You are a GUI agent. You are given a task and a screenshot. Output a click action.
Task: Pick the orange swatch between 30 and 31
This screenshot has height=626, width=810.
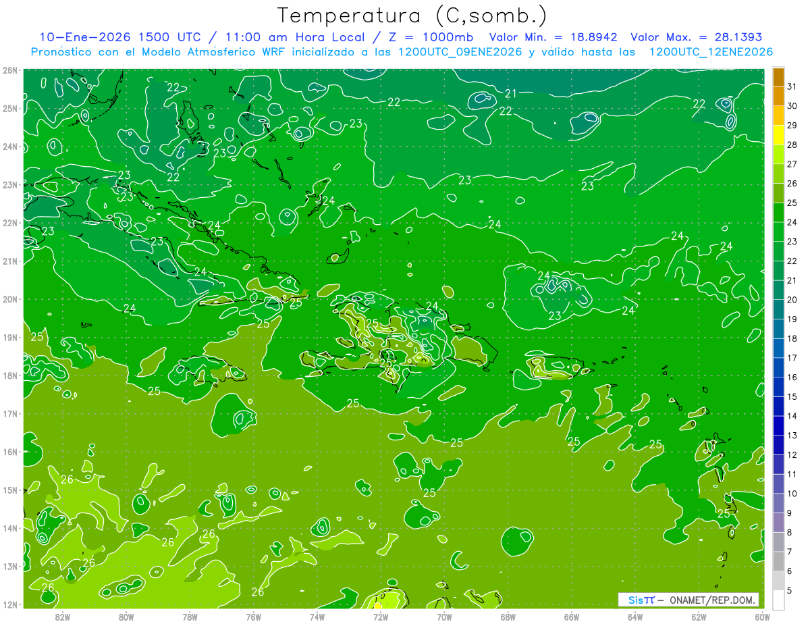(x=778, y=97)
